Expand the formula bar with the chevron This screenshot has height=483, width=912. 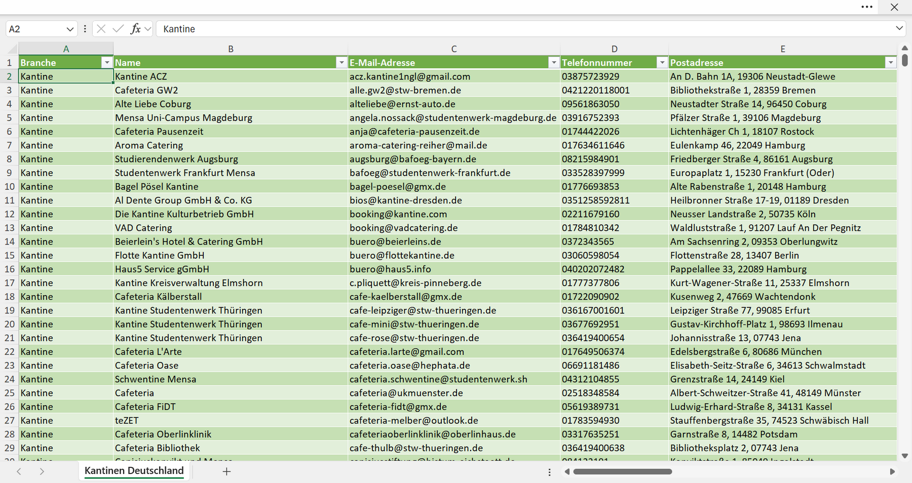coord(899,28)
